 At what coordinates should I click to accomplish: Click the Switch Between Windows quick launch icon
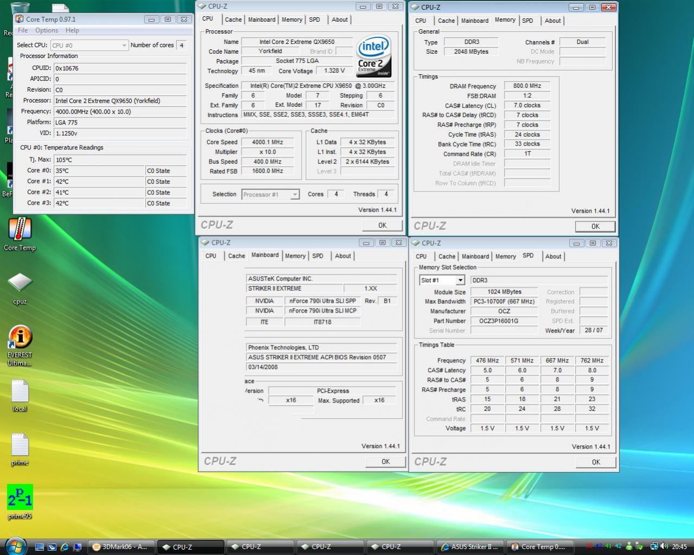pyautogui.click(x=52, y=547)
